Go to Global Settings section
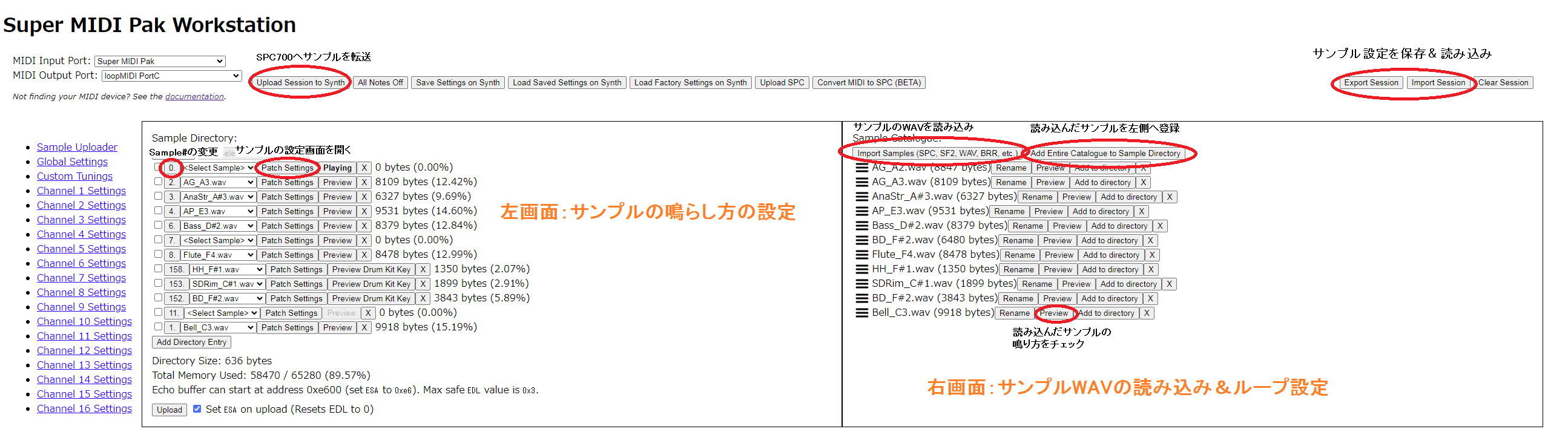1548x429 pixels. (72, 162)
